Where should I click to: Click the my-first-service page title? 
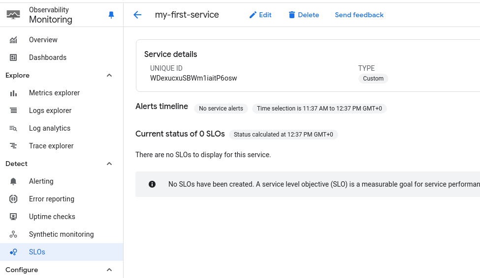coord(187,15)
